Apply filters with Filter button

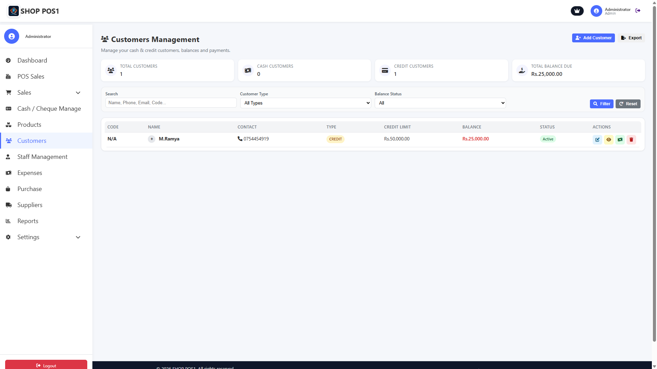click(601, 104)
